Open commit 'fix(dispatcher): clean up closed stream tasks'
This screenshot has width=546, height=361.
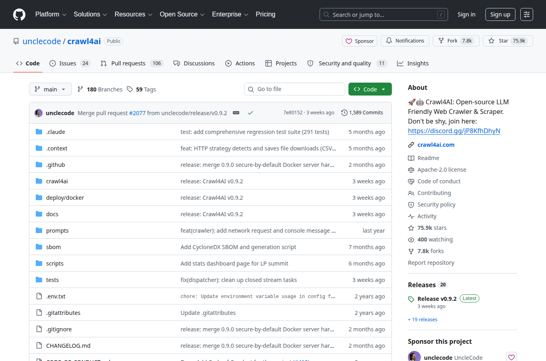tap(239, 280)
